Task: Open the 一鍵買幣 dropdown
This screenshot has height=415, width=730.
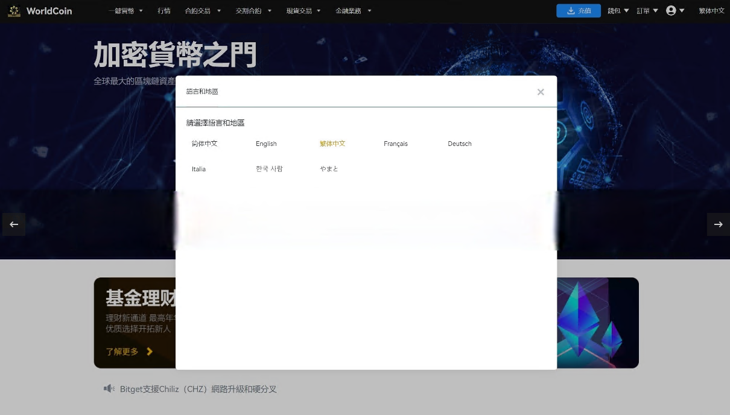Action: coord(124,10)
